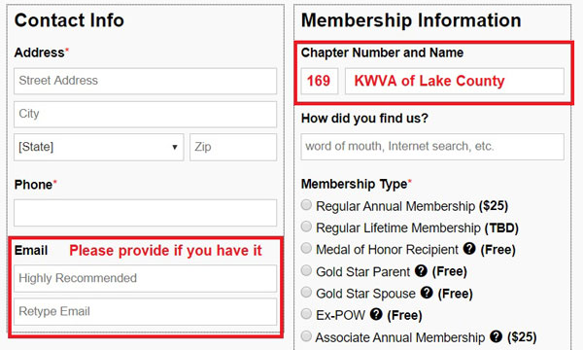Expand the State dropdown list
Image resolution: width=583 pixels, height=350 pixels.
(99, 147)
